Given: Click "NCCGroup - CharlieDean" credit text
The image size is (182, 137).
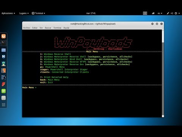Looking at the screenshot, I should pos(108,49).
